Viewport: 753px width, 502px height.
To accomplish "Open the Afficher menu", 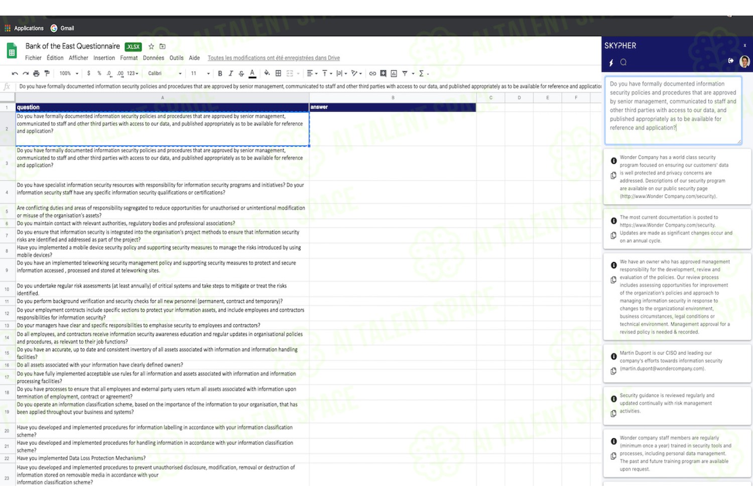I will pyautogui.click(x=78, y=58).
